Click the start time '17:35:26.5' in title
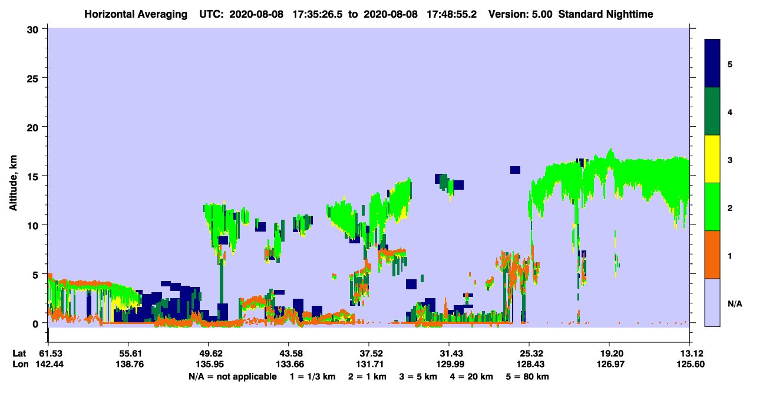The height and width of the screenshot is (393, 766). coord(317,14)
